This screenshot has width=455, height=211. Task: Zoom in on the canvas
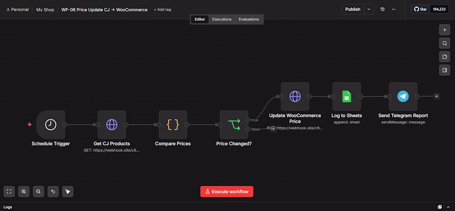click(x=24, y=192)
